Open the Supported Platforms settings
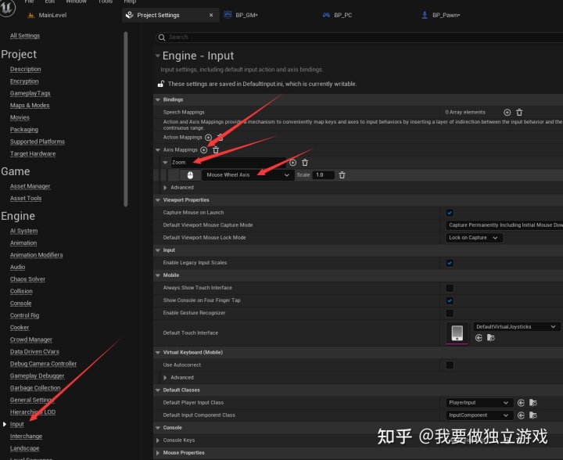563x460 pixels. [x=38, y=142]
